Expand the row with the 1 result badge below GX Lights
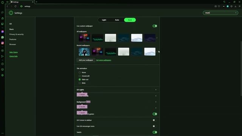Image resolution: width=242 pixels, height=136 pixels. pos(117,96)
